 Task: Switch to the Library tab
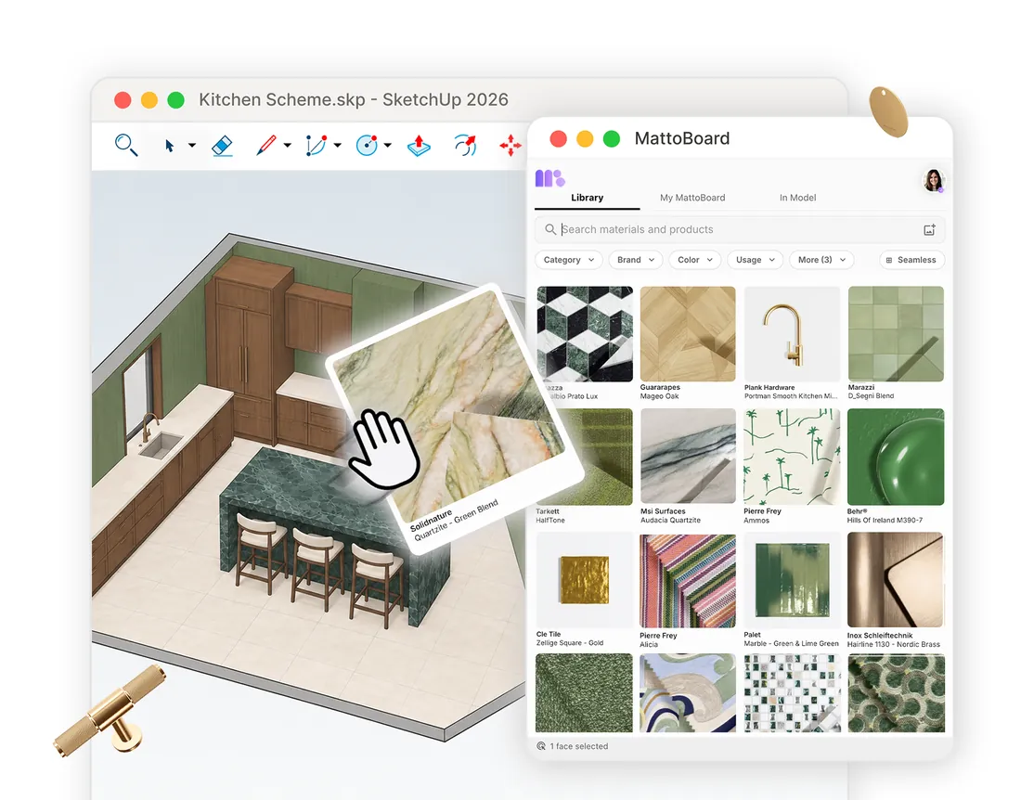point(587,198)
